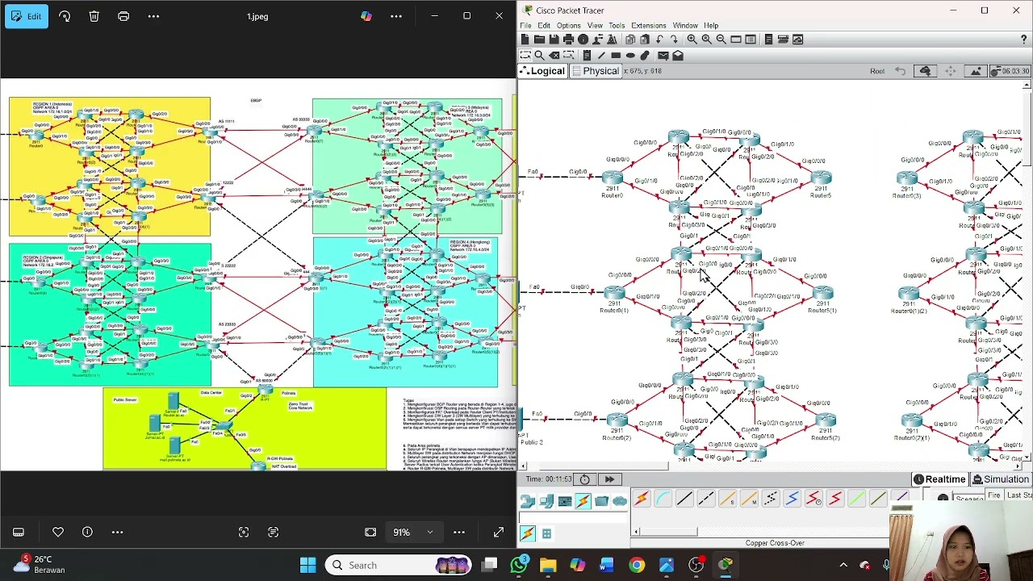The height and width of the screenshot is (581, 1033).
Task: Select the Automatic connection type
Action: pos(641,499)
